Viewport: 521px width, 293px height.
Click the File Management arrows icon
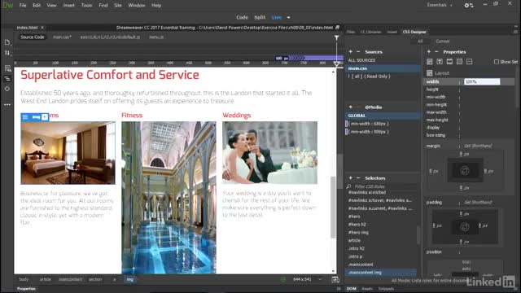[x=7, y=53]
